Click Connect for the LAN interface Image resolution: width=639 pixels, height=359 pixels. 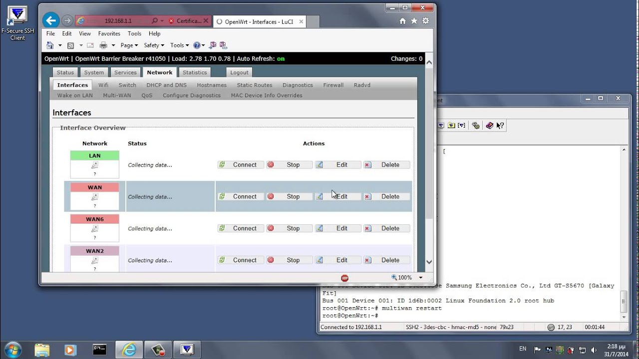click(241, 165)
